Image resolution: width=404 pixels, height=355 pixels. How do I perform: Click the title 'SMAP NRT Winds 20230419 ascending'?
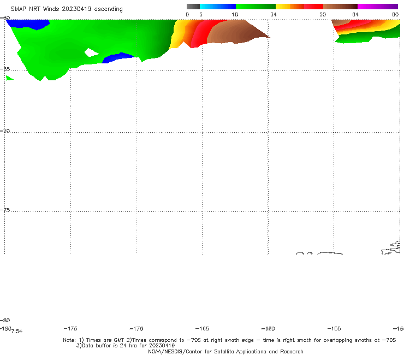(67, 9)
